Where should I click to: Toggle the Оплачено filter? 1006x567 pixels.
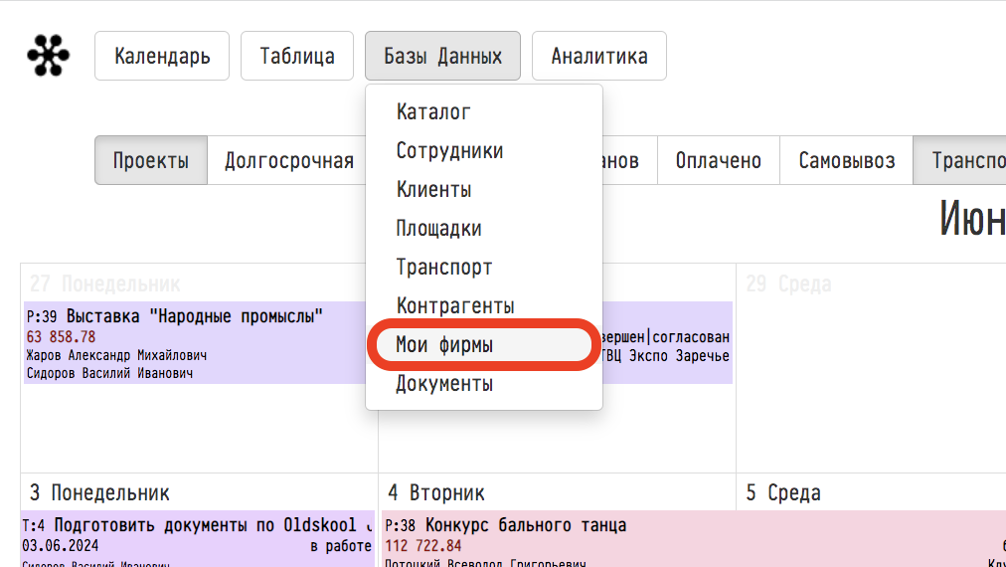pos(719,160)
